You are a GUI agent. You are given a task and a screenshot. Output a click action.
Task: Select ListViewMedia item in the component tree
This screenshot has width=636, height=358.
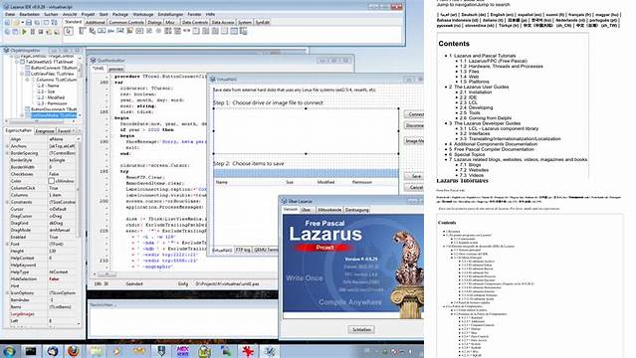[53, 115]
